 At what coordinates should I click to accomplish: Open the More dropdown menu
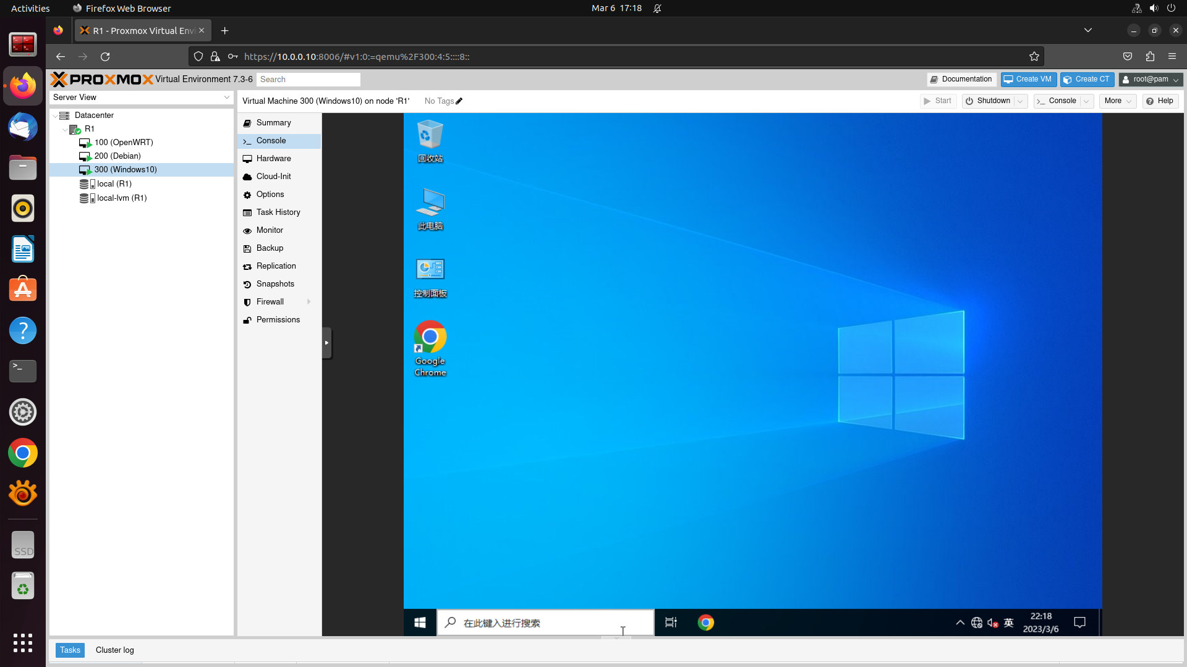tap(1118, 101)
